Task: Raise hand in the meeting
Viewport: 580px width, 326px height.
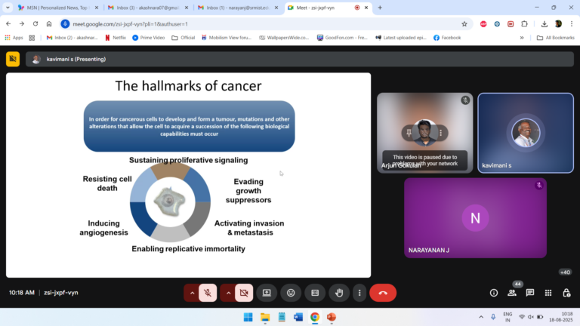Action: click(339, 293)
